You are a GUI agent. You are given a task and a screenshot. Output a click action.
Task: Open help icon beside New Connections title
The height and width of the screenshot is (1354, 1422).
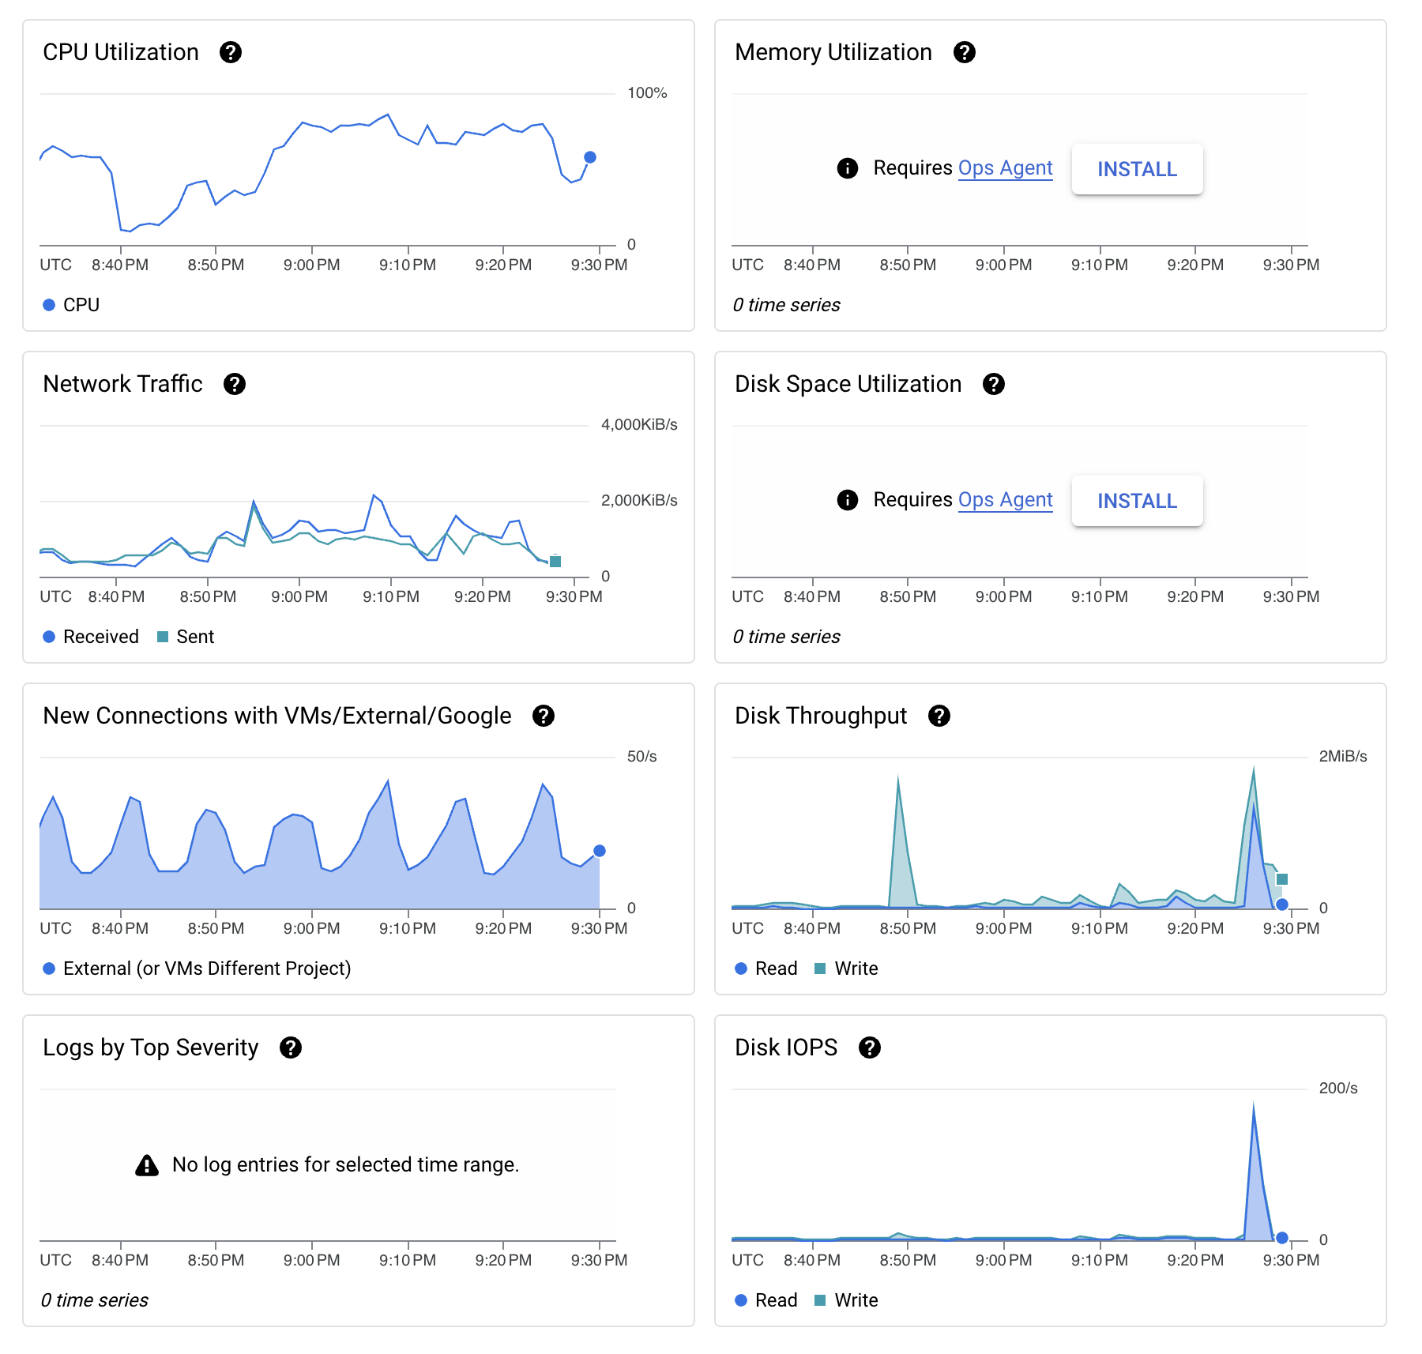[543, 716]
